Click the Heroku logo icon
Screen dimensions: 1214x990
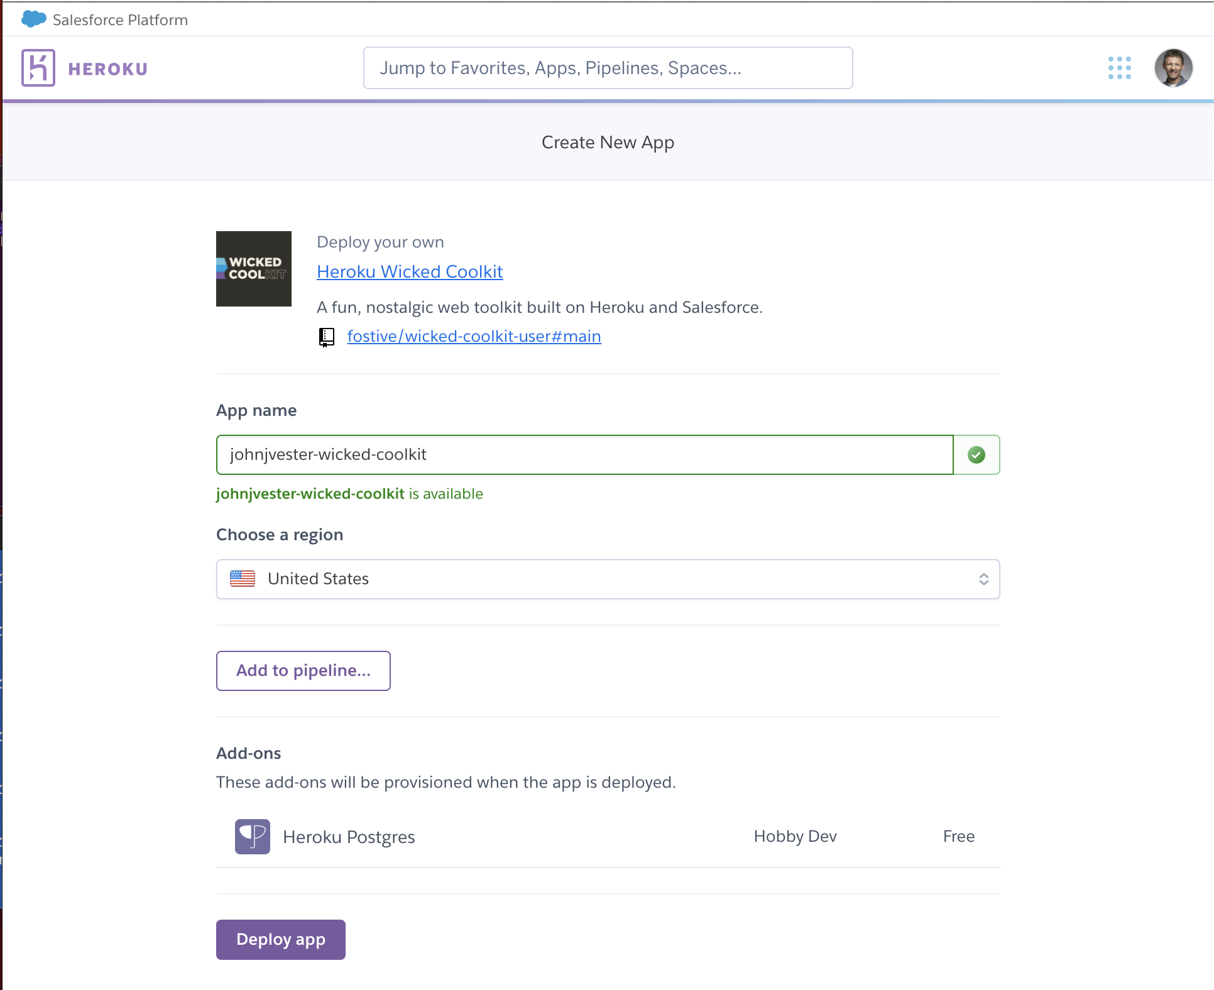[38, 68]
